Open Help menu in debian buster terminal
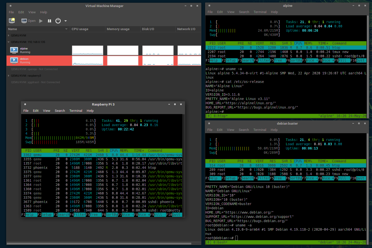 [274, 130]
